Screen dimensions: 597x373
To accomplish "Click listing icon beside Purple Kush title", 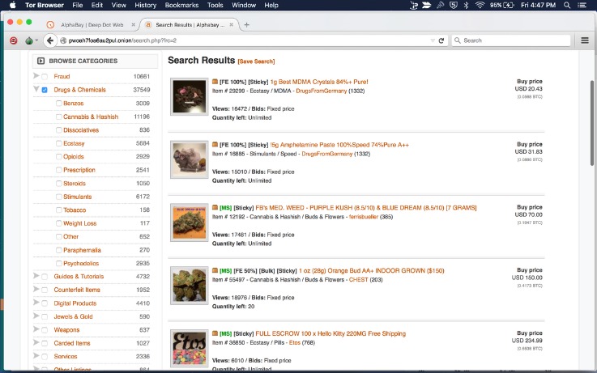I will (215, 208).
